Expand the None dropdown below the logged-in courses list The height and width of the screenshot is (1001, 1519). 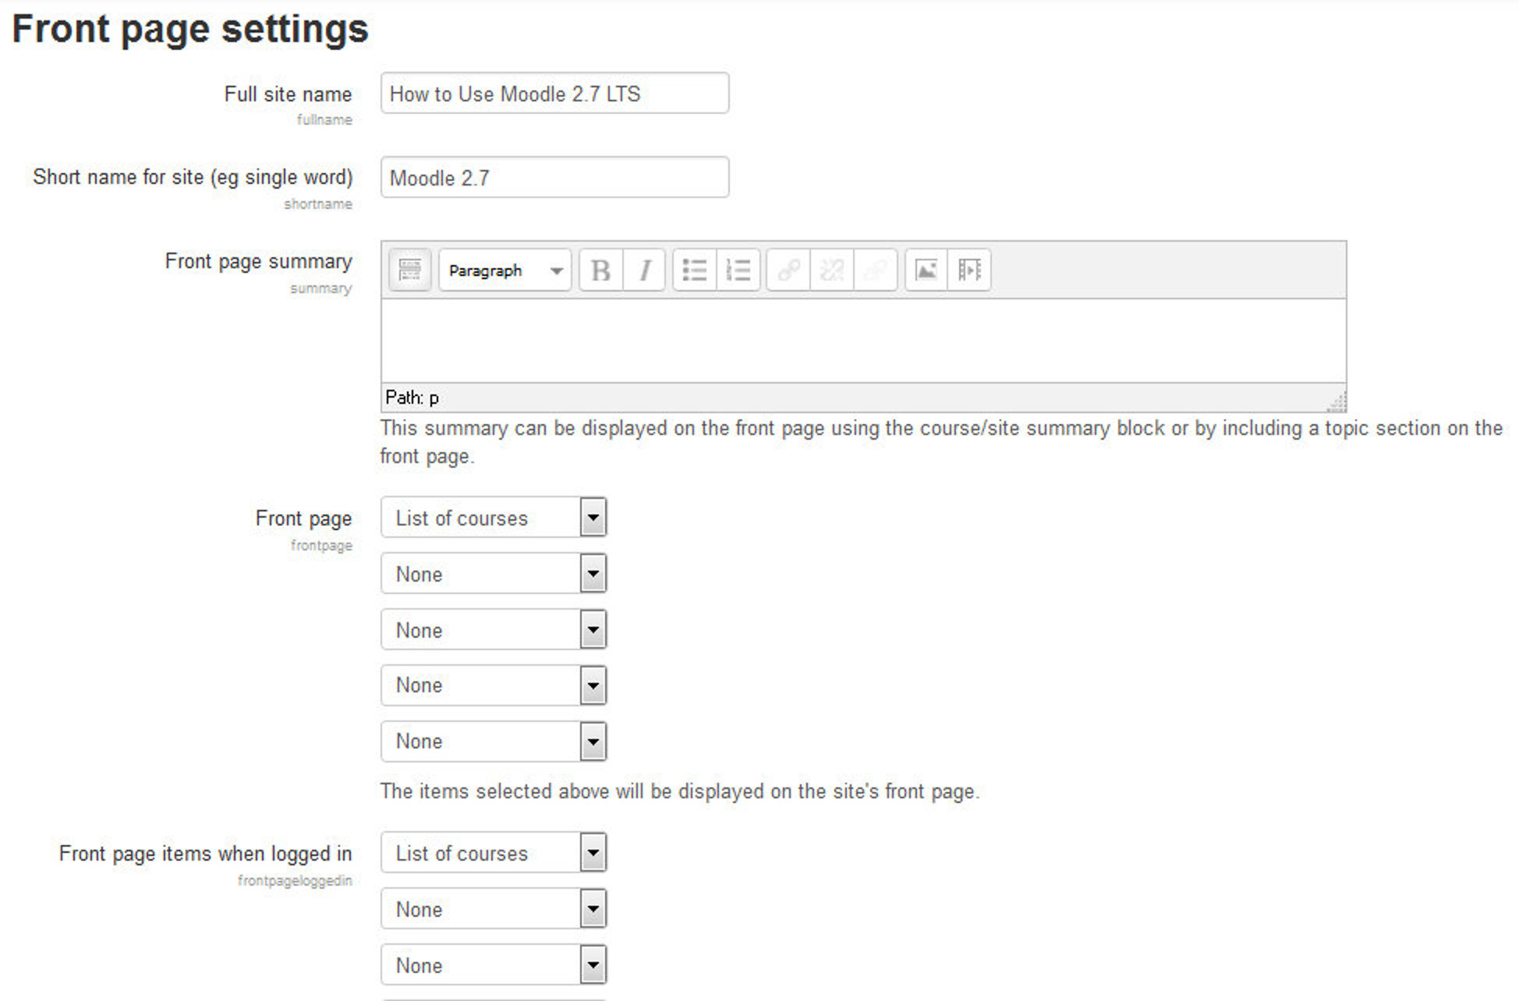593,909
